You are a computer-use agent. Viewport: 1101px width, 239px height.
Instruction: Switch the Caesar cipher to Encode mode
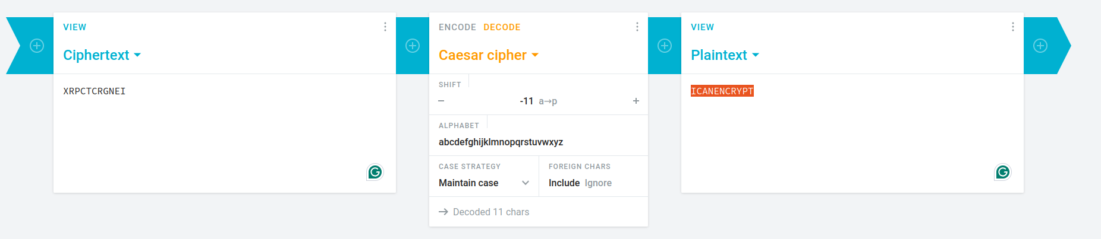457,27
